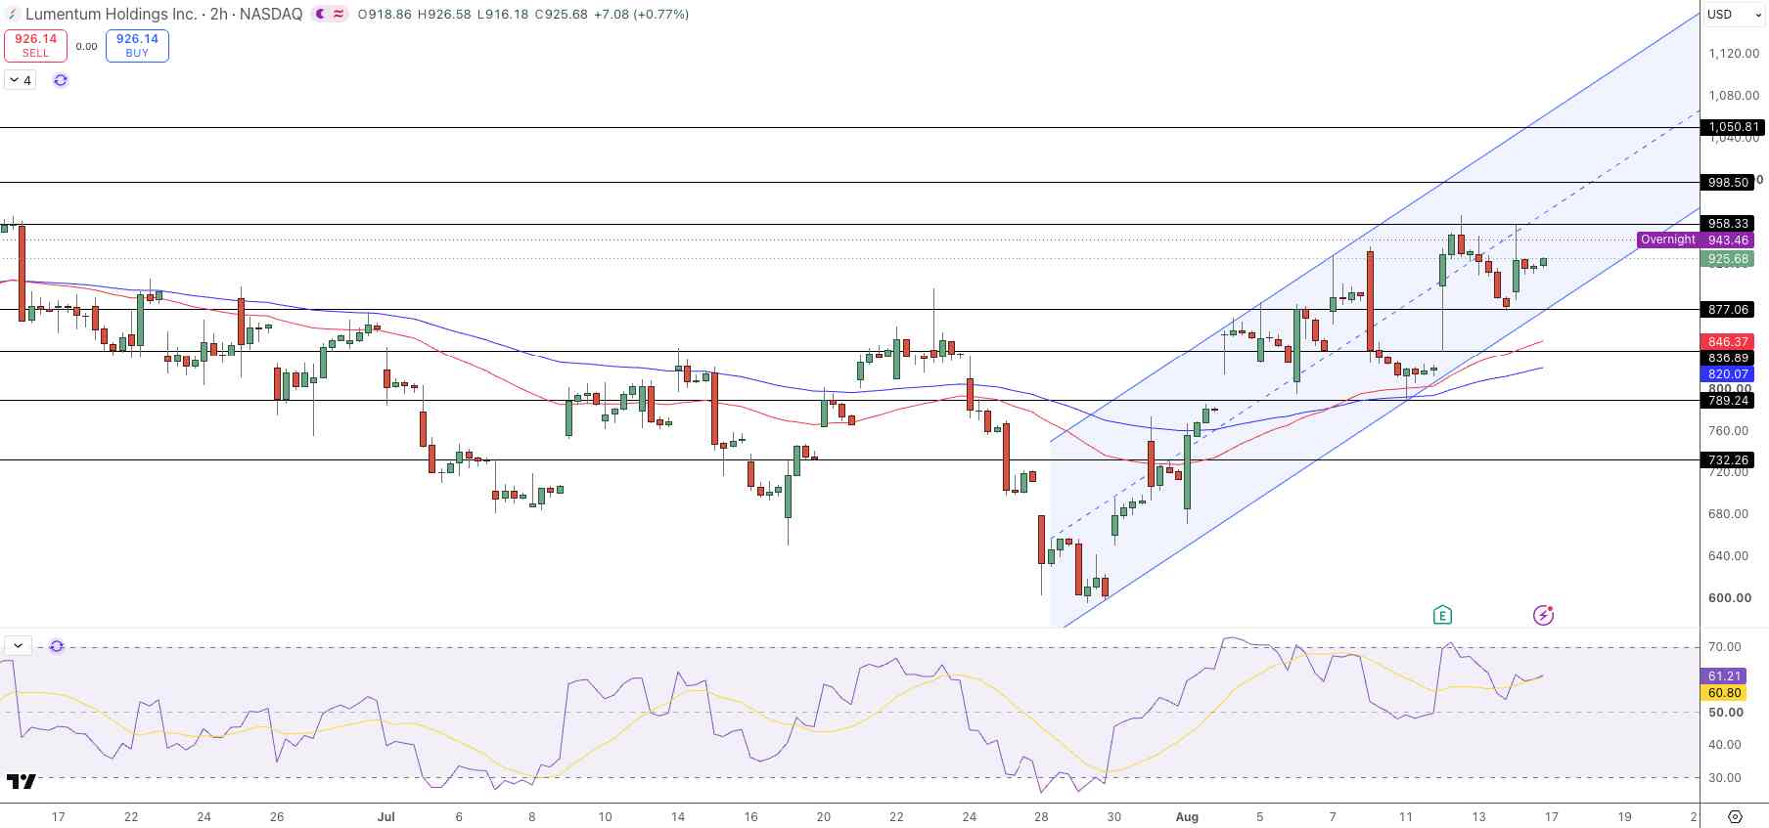Collapse the RSI pane legend chevron
1769x828 pixels.
pyautogui.click(x=19, y=646)
